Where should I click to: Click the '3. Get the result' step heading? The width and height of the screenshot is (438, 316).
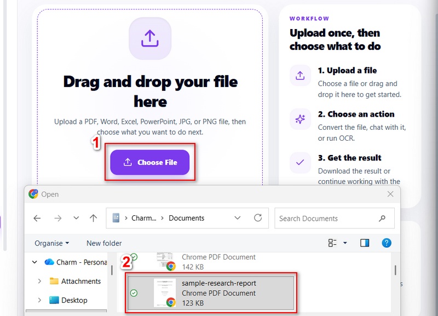(349, 158)
